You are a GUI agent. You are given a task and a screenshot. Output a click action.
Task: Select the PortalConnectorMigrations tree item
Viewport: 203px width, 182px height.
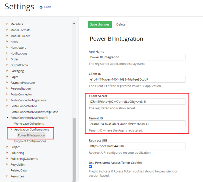(28, 100)
